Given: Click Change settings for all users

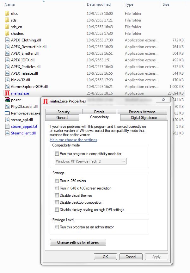Looking at the screenshot, I should pyautogui.click(x=78, y=242).
